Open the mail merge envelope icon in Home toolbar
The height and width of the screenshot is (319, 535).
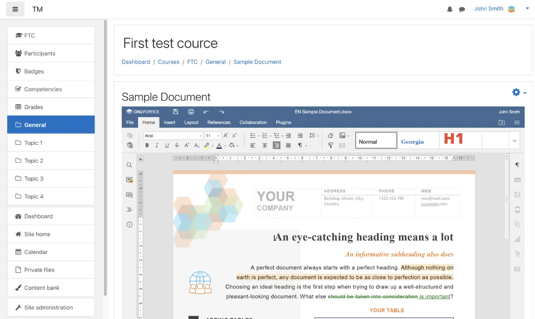pyautogui.click(x=342, y=145)
